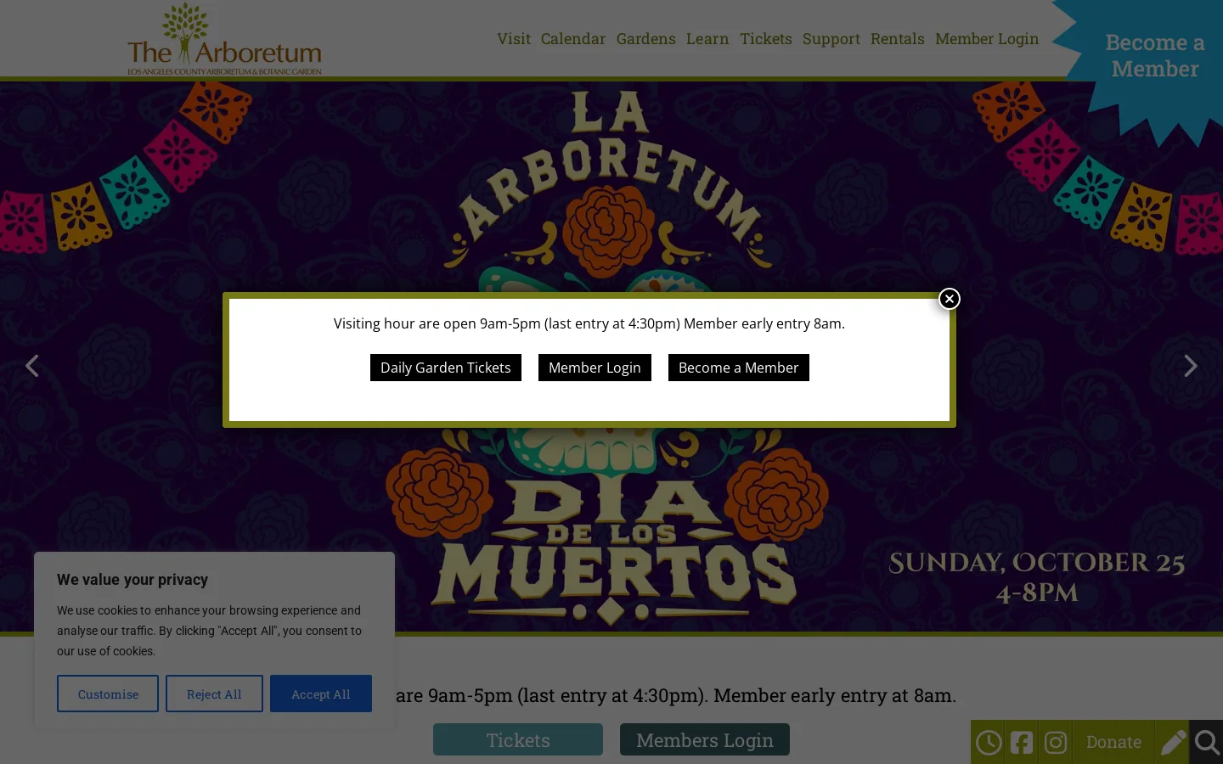
Task: Visit the Arboretum Facebook page
Action: pyautogui.click(x=1022, y=743)
